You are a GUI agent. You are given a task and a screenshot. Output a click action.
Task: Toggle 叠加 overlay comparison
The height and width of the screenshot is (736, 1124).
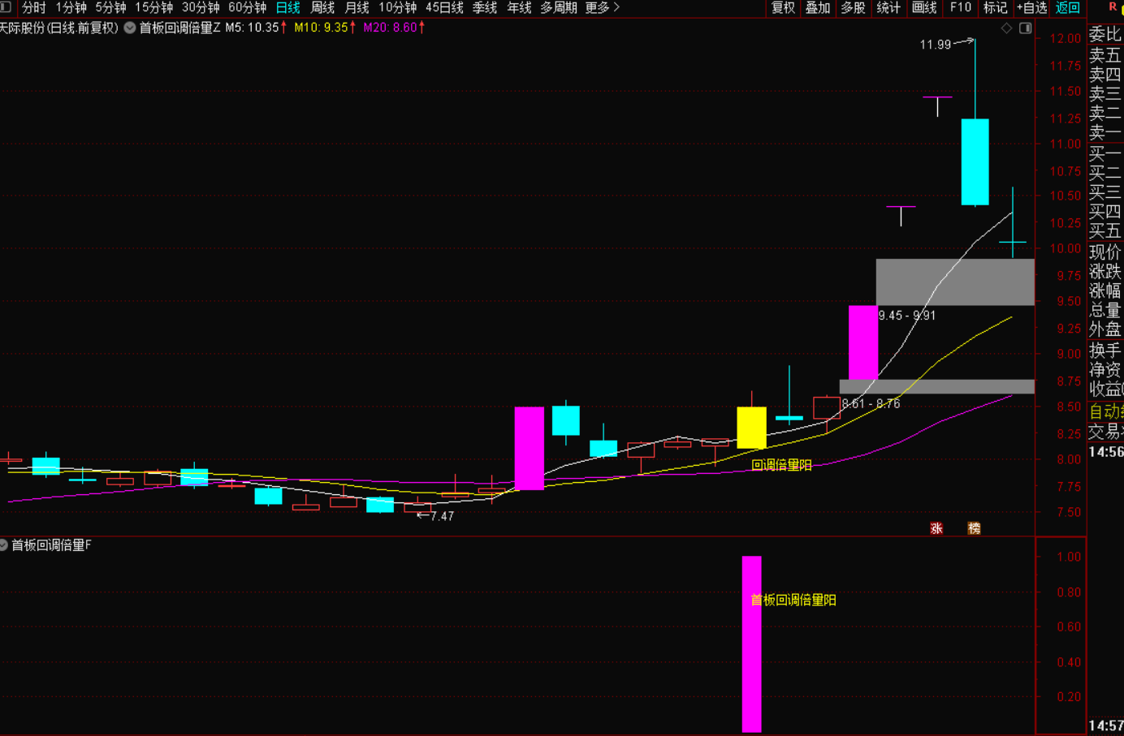point(818,8)
